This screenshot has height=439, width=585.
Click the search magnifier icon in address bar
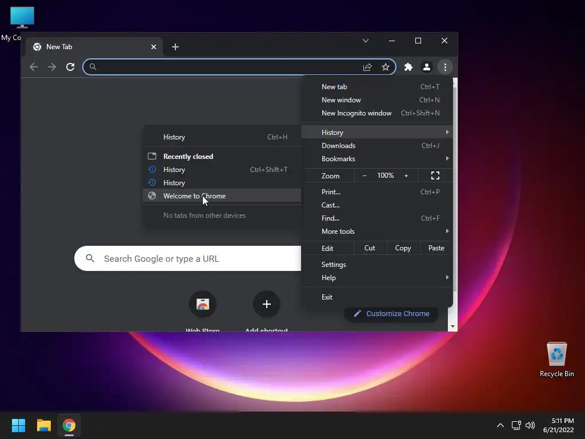pyautogui.click(x=93, y=67)
